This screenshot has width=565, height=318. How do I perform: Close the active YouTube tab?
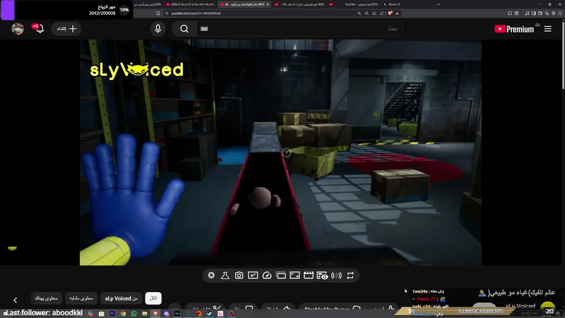point(267,4)
